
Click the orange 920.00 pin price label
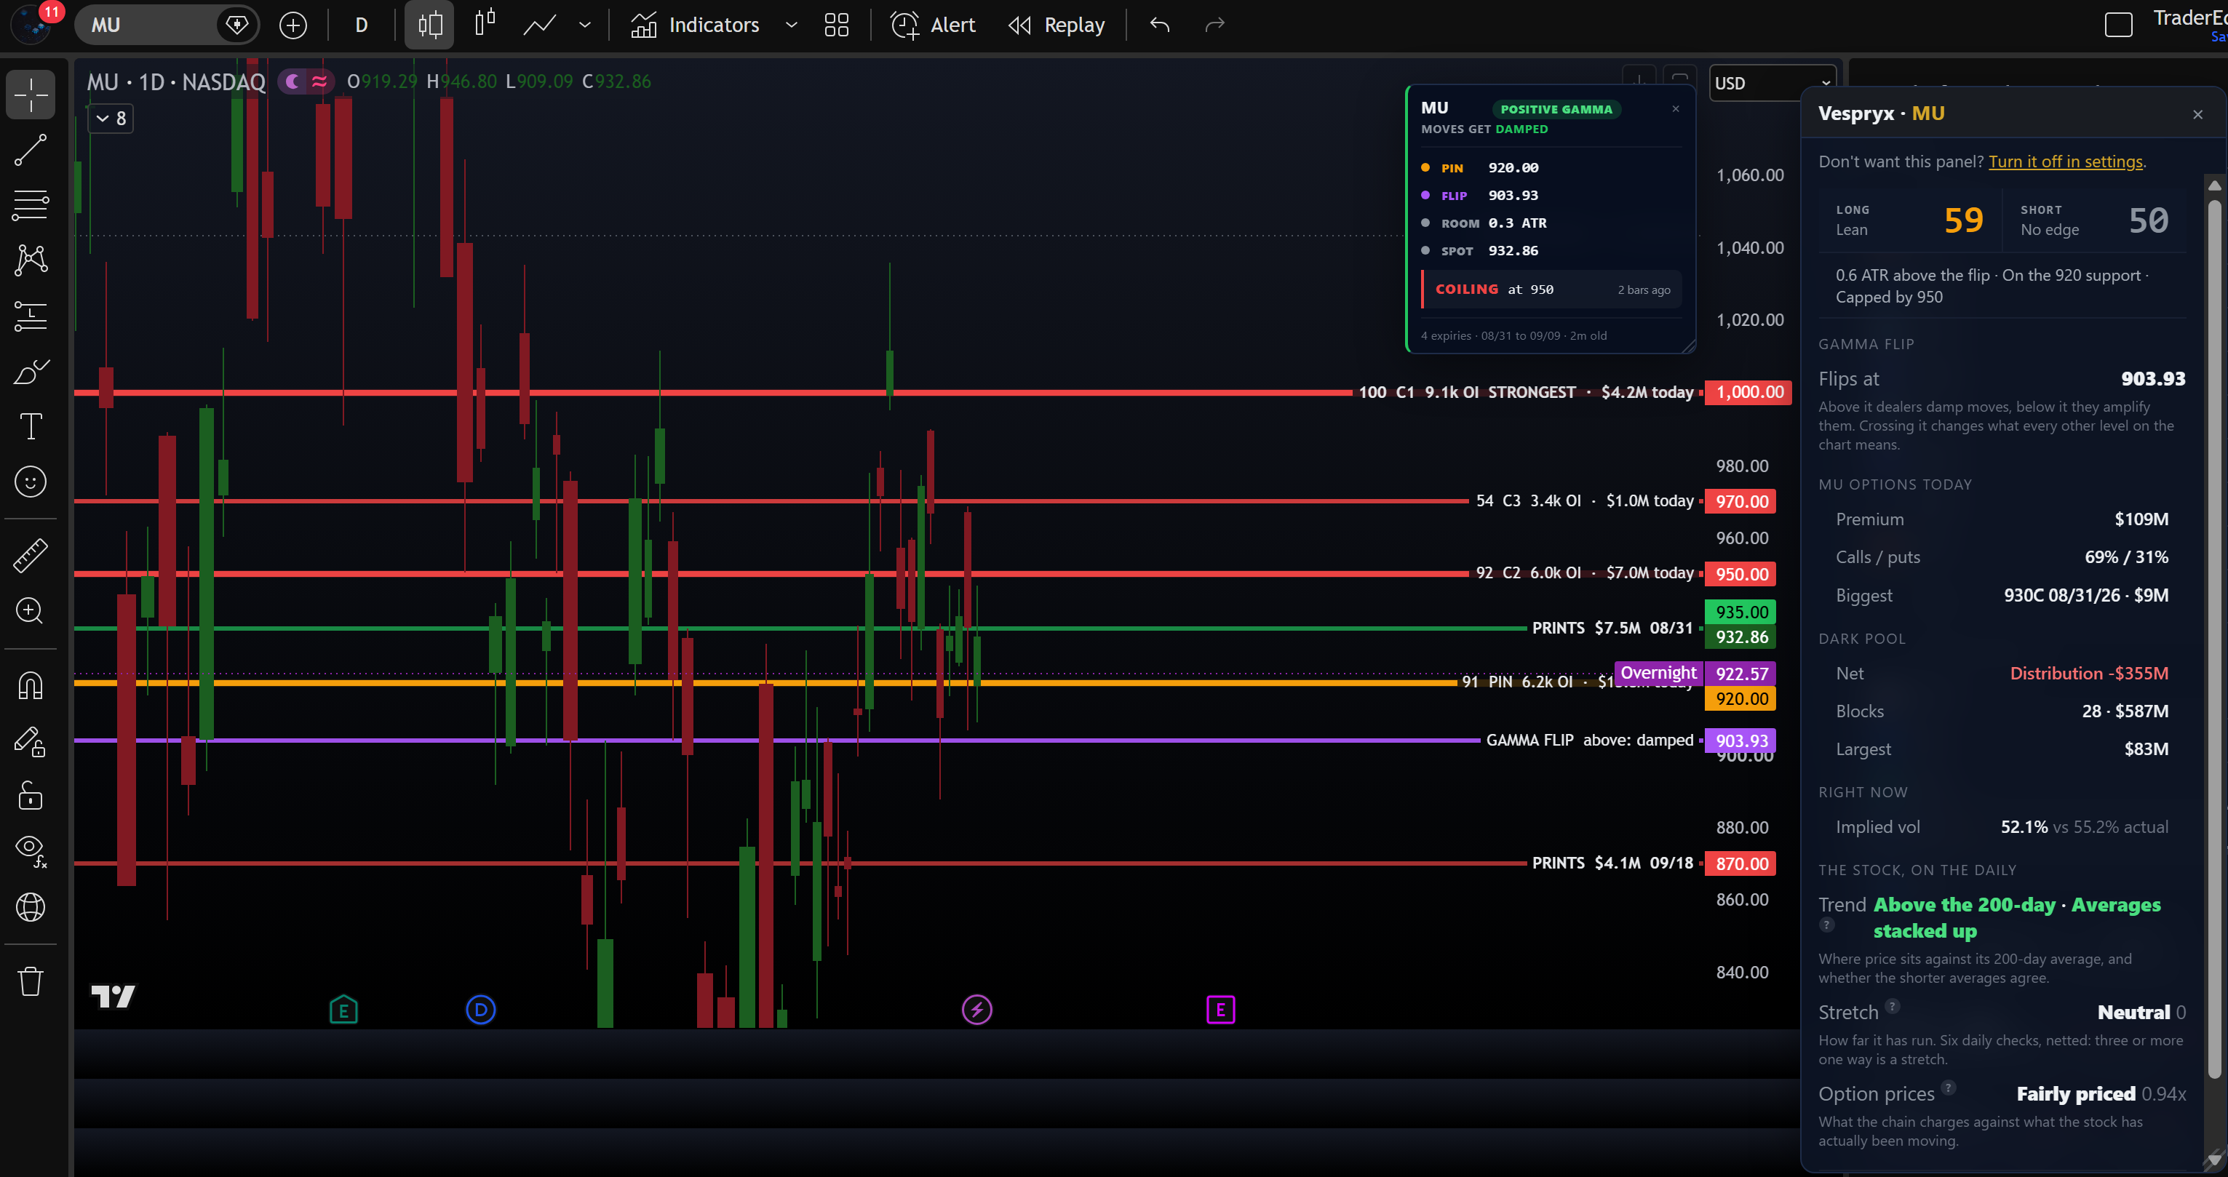[1741, 699]
